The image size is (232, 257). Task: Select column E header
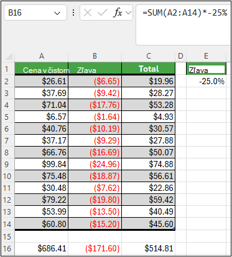tap(206, 56)
